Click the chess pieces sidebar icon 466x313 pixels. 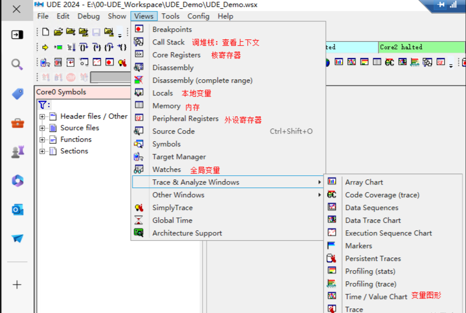click(x=17, y=152)
